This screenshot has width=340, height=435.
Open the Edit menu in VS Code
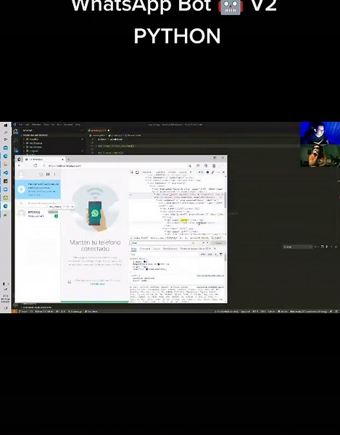point(27,125)
